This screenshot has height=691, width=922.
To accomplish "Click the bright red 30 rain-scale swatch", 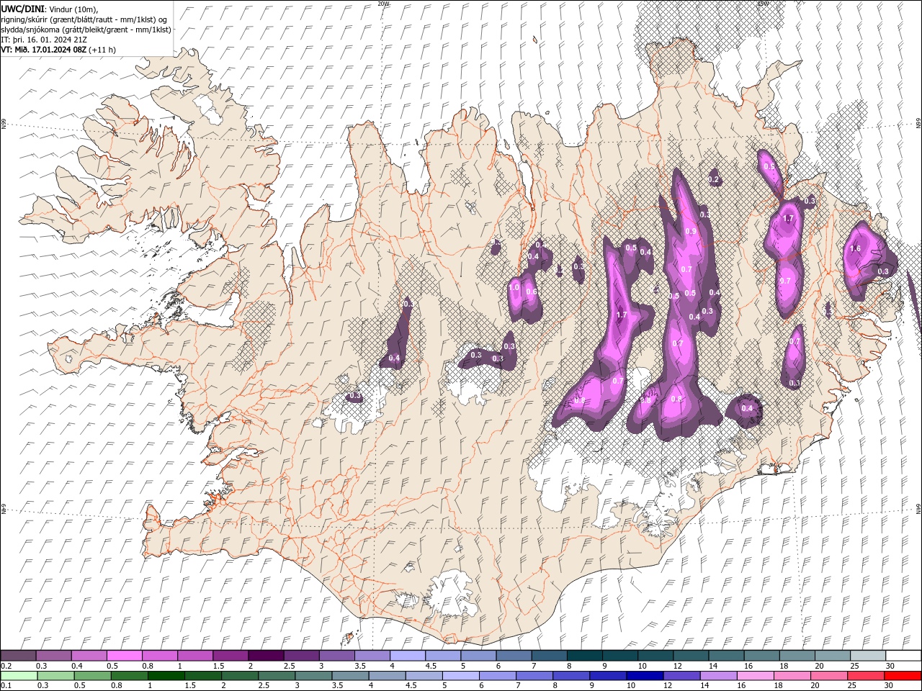I will [903, 676].
